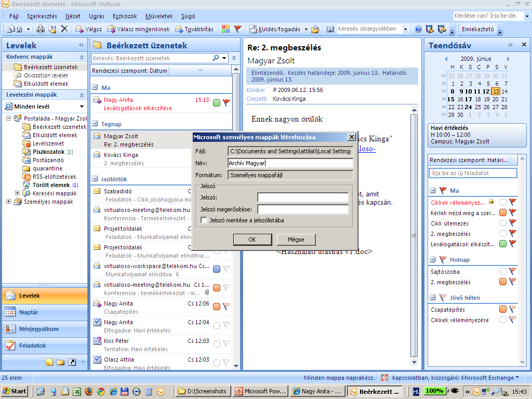Image resolution: width=532 pixels, height=399 pixels.
Task: Click the Név field containing 'Archív Magyar'
Action: tap(290, 163)
